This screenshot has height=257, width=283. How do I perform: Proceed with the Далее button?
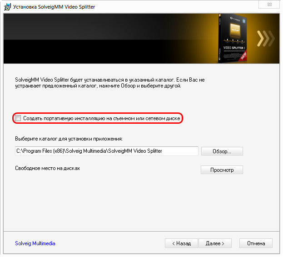pyautogui.click(x=215, y=243)
